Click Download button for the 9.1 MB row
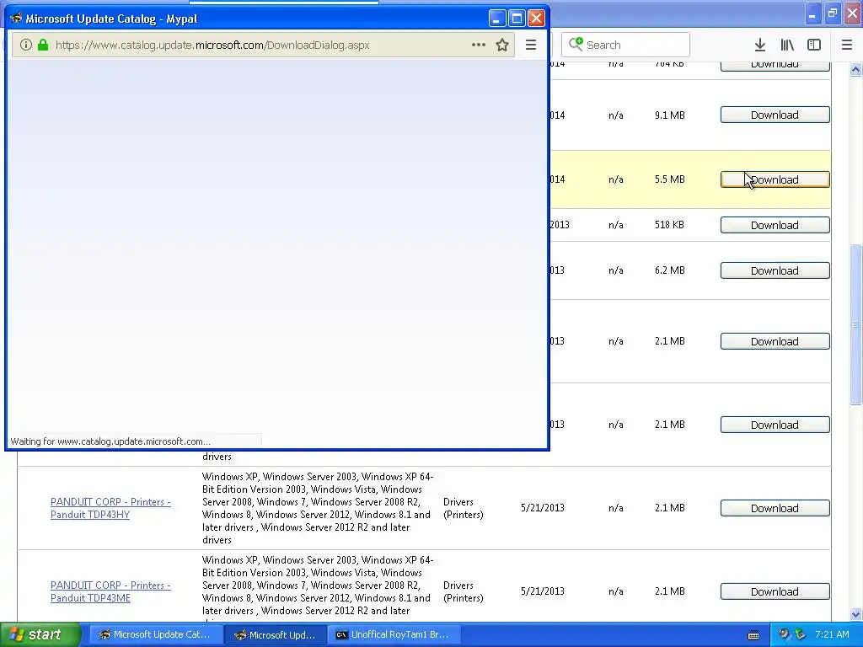Image resolution: width=863 pixels, height=647 pixels. (x=775, y=115)
